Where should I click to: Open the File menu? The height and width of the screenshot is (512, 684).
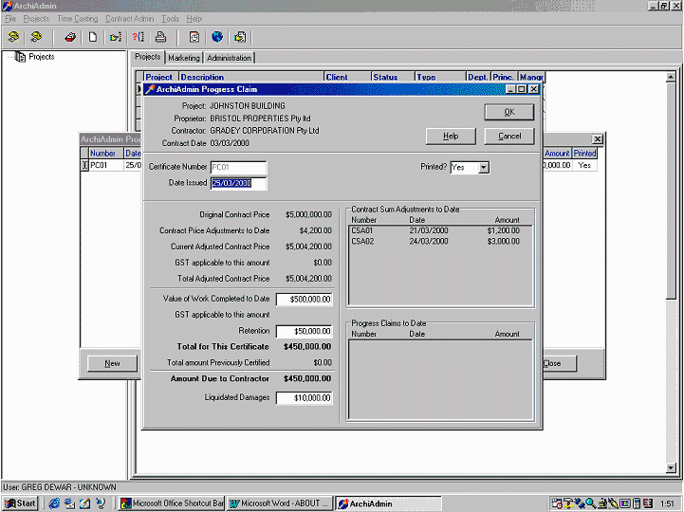[10, 19]
